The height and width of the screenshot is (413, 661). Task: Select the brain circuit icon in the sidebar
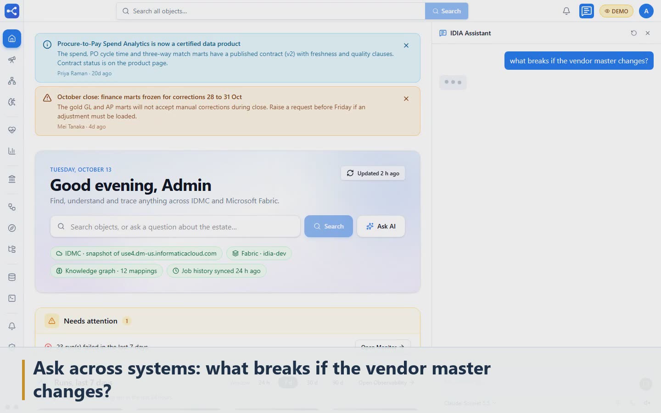point(12,102)
